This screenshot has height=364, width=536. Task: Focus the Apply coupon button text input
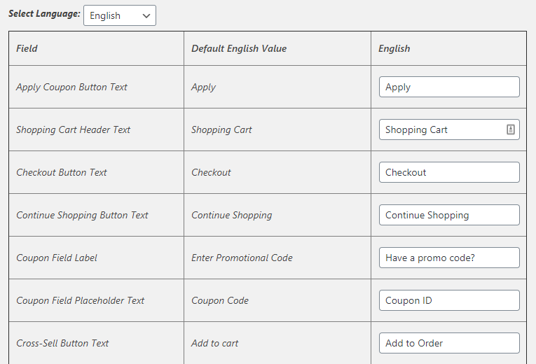click(x=449, y=87)
